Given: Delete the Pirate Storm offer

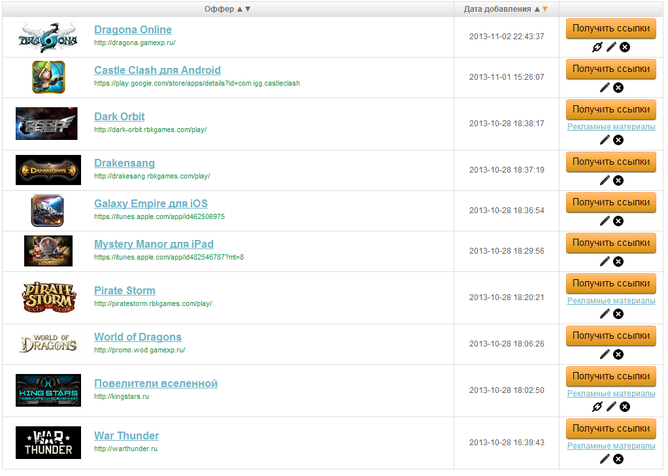Looking at the screenshot, I should (x=618, y=314).
